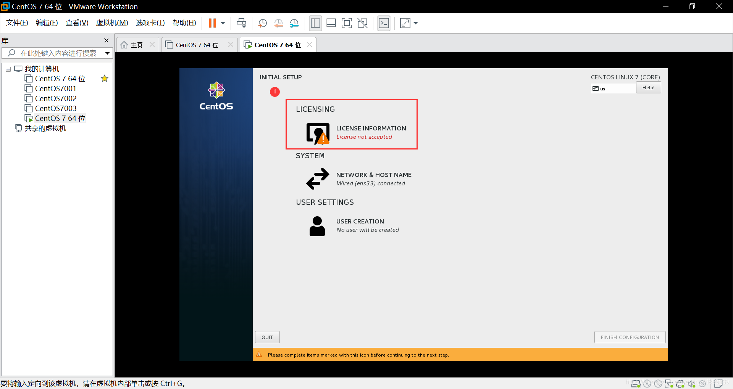Toggle favorite star on CentOS 7 64 位
This screenshot has width=733, height=389.
[x=105, y=79]
